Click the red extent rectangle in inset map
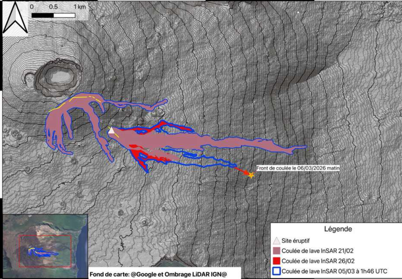The image size is (402, 279). [x=45, y=236]
